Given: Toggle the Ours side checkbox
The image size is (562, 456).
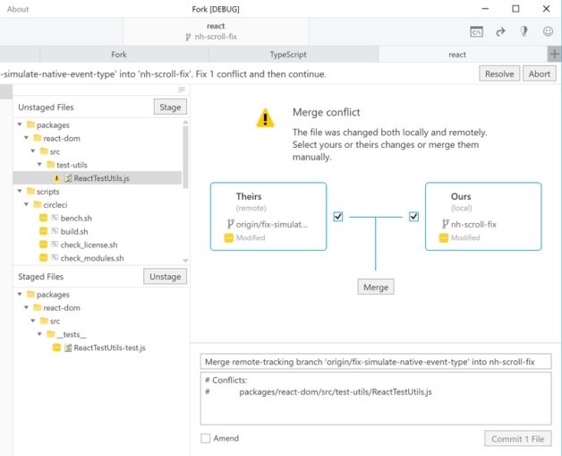Looking at the screenshot, I should pyautogui.click(x=414, y=216).
